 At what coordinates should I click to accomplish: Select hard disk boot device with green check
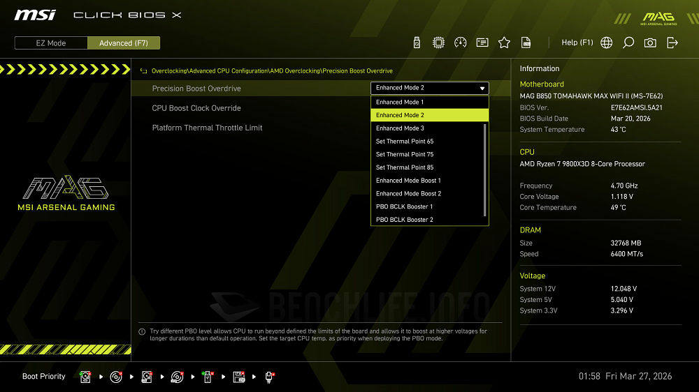click(x=85, y=377)
